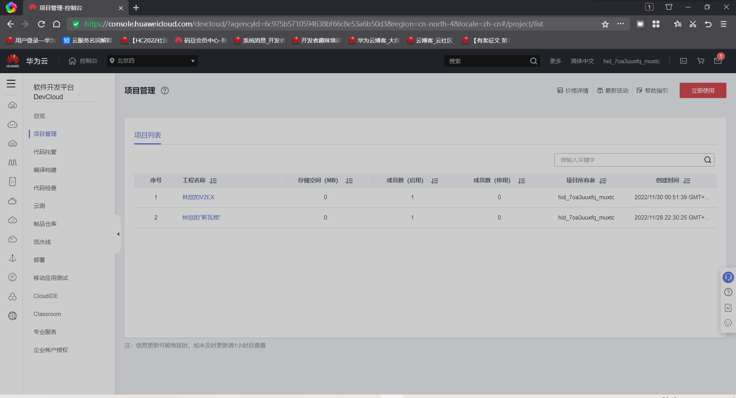Select 代码检查 in the sidebar
Viewport: 736px width, 398px height.
click(45, 188)
